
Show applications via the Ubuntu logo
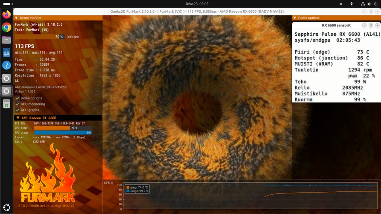pyautogui.click(x=7, y=207)
